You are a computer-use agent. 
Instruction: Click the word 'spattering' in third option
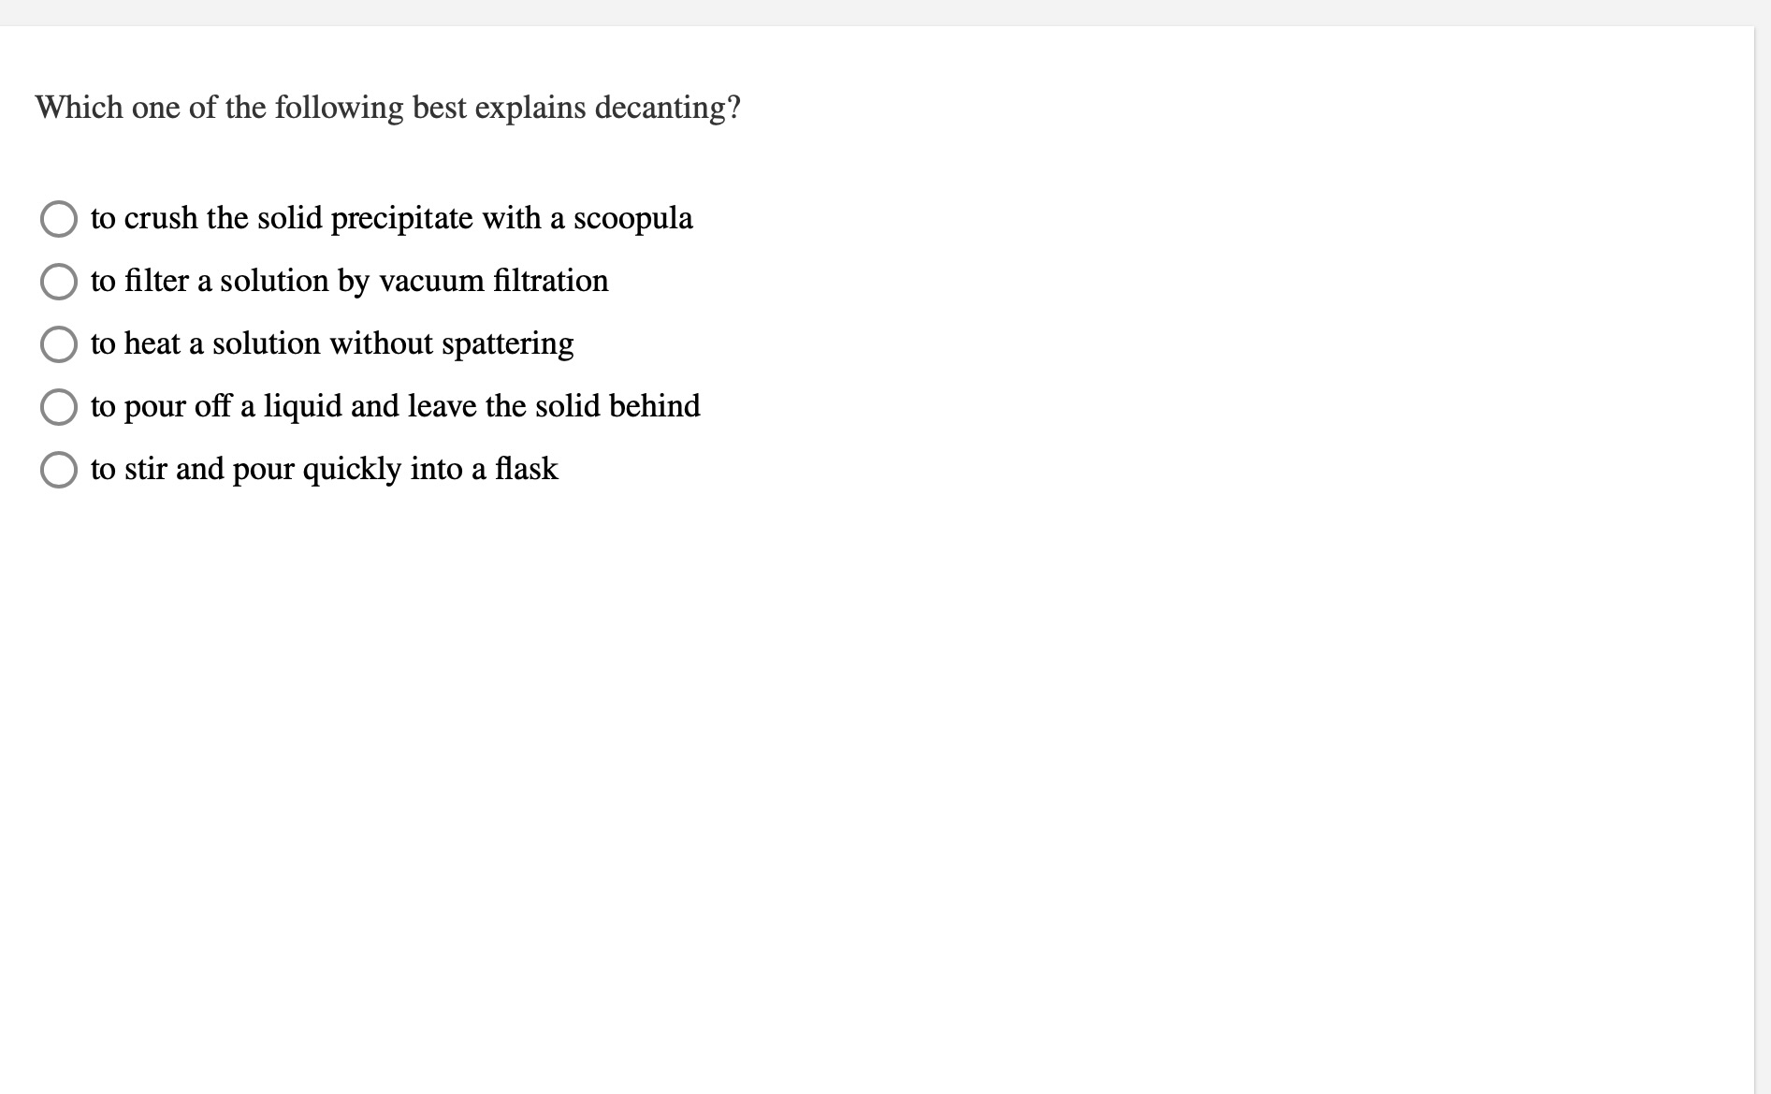[508, 344]
